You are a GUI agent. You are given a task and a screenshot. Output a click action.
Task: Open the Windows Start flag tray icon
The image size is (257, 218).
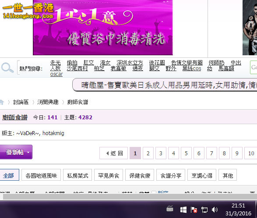coord(183,210)
